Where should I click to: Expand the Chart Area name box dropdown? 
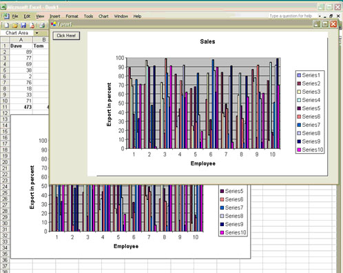(37, 33)
